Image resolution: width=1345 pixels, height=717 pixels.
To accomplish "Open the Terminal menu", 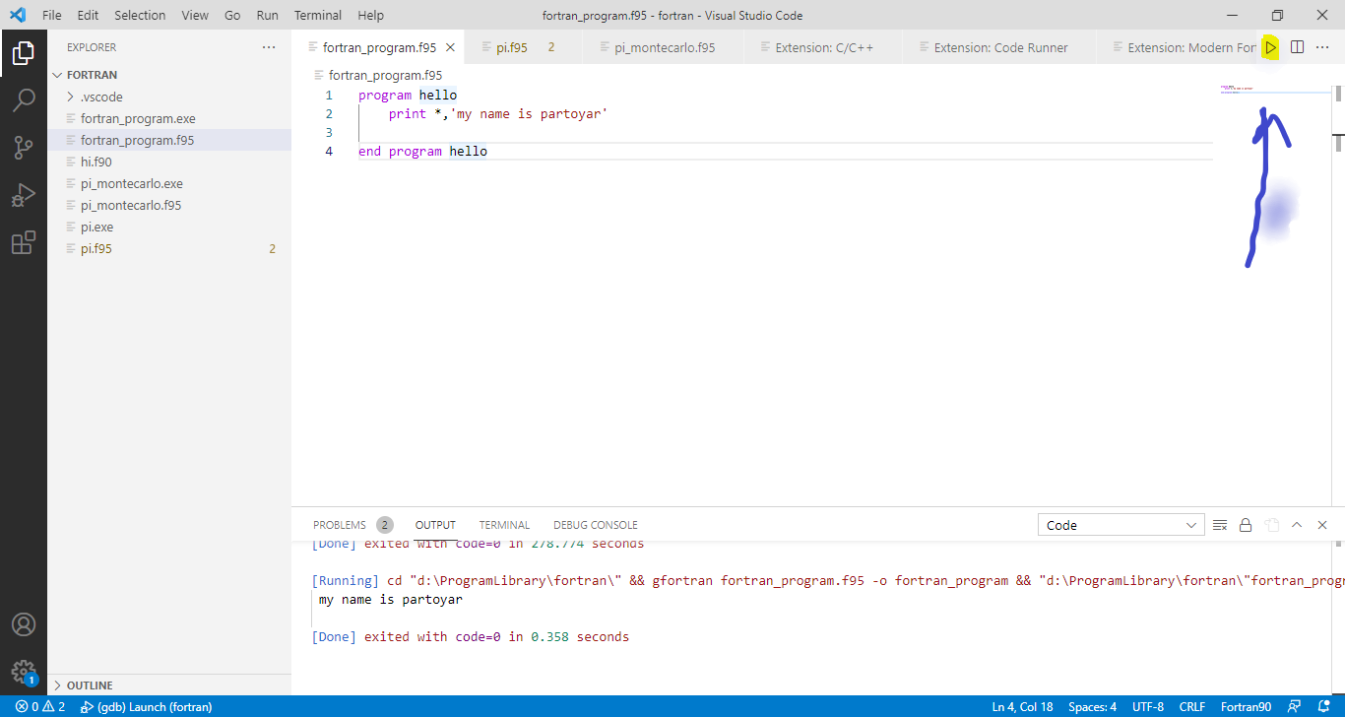I will coord(318,15).
